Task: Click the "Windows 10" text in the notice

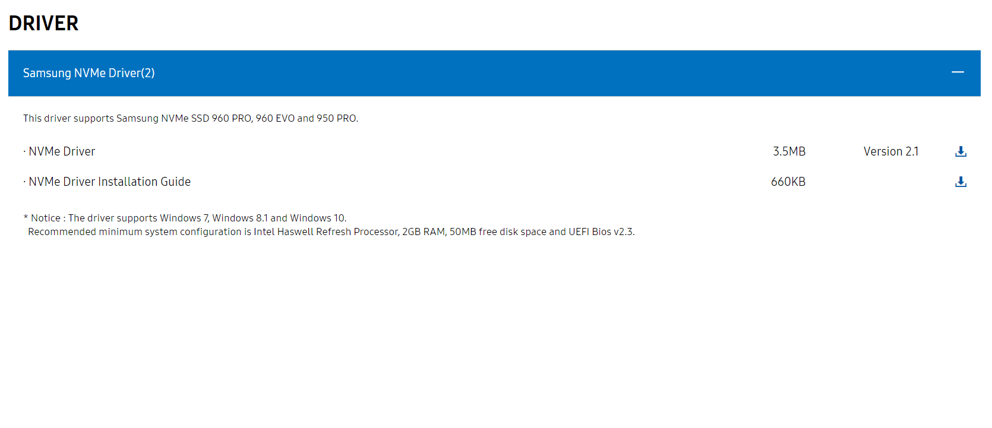Action: [317, 218]
